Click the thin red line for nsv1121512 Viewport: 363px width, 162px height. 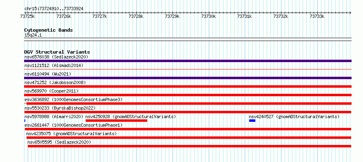pos(188,69)
